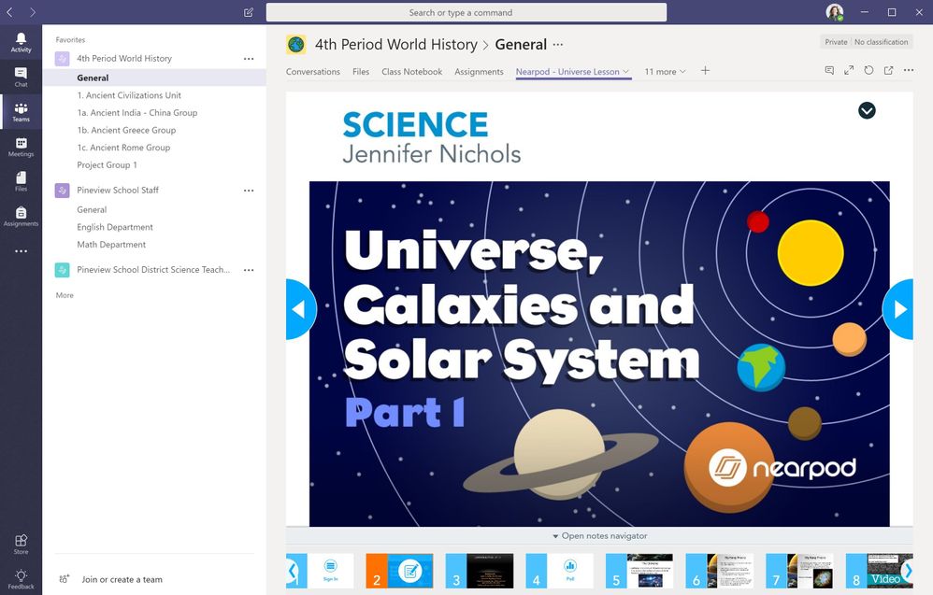Click the 4th Period World History globe avatar

pos(295,45)
